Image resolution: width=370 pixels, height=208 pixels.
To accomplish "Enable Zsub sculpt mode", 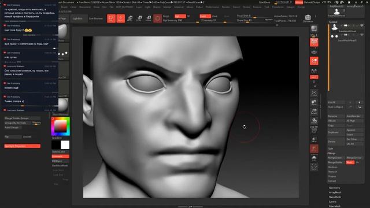I will tap(214, 16).
